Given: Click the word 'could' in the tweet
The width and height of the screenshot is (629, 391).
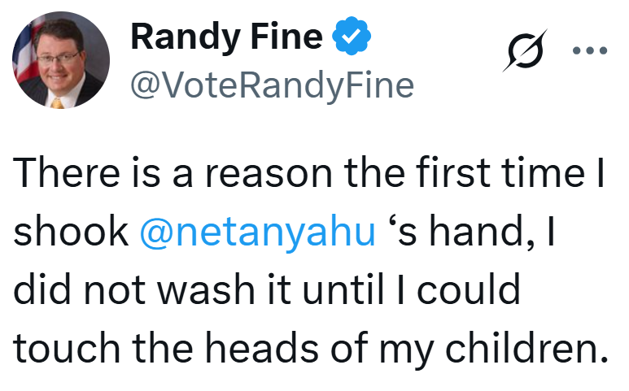Looking at the screenshot, I should tap(475, 289).
